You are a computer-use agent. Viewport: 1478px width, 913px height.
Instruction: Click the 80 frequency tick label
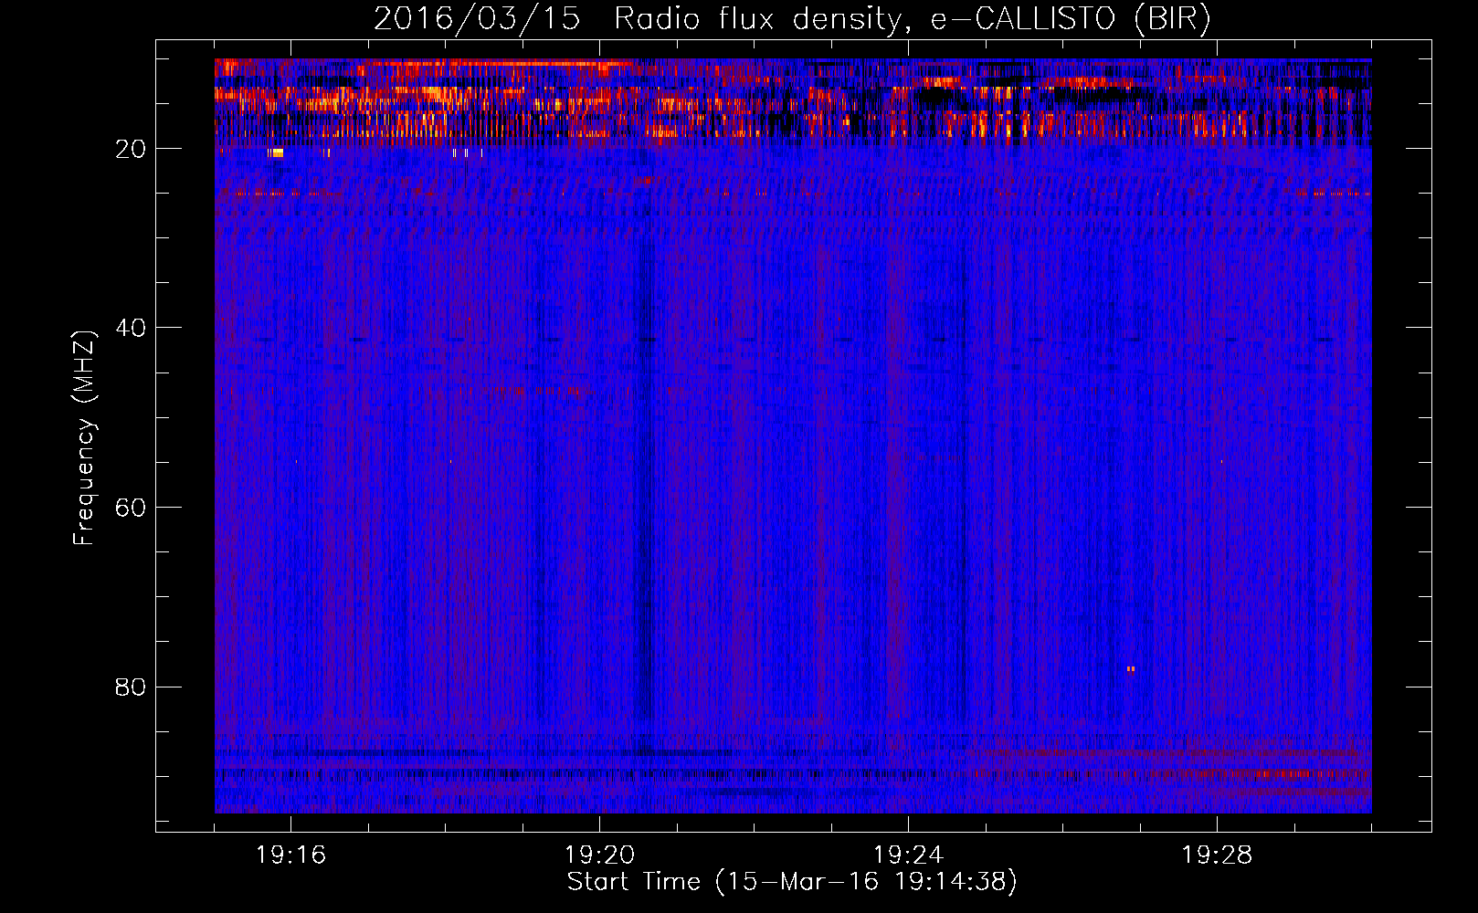[131, 687]
